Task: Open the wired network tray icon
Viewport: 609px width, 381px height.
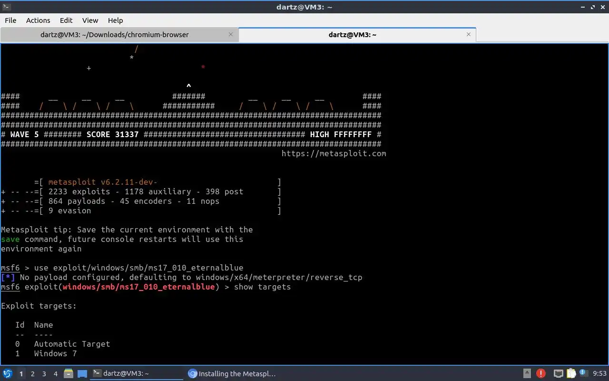Action: [x=558, y=373]
